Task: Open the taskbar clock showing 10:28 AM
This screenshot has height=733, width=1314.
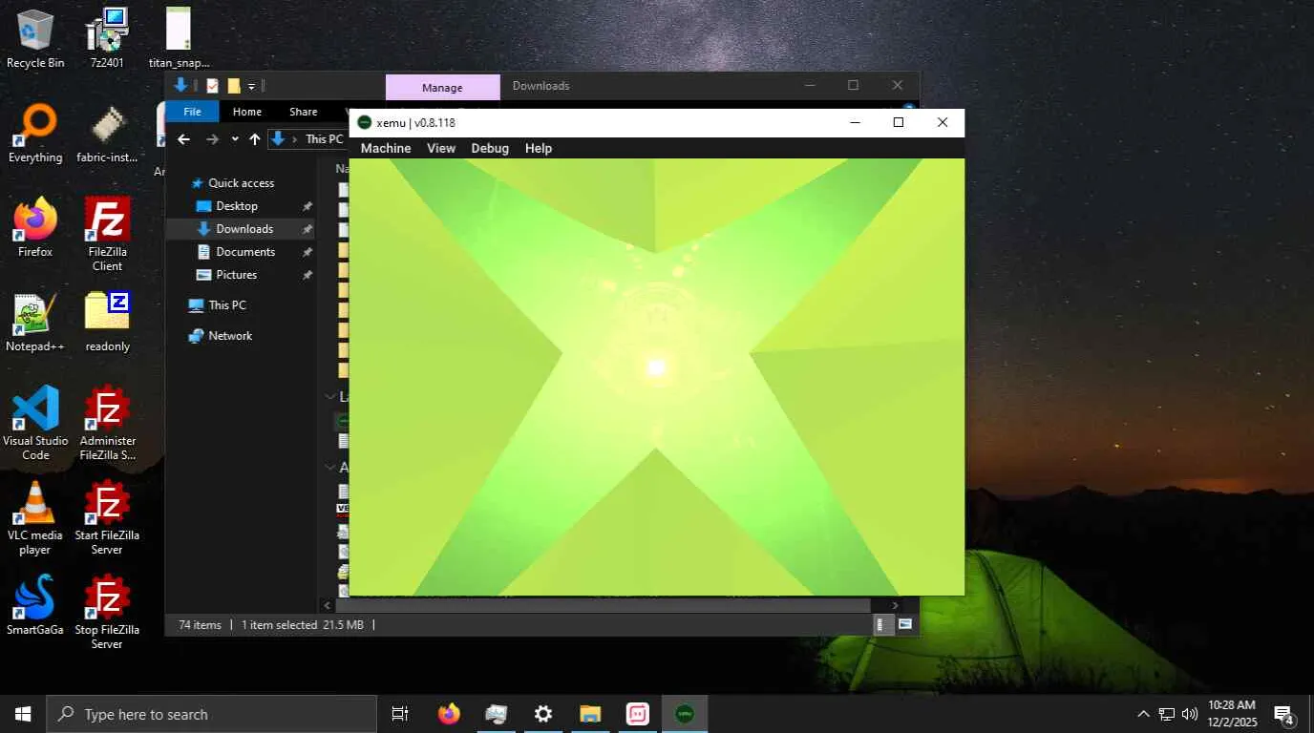Action: tap(1232, 714)
